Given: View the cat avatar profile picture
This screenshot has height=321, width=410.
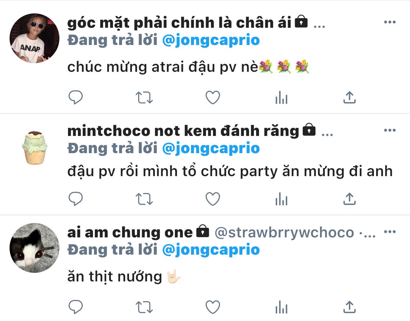Looking at the screenshot, I should (x=34, y=248).
